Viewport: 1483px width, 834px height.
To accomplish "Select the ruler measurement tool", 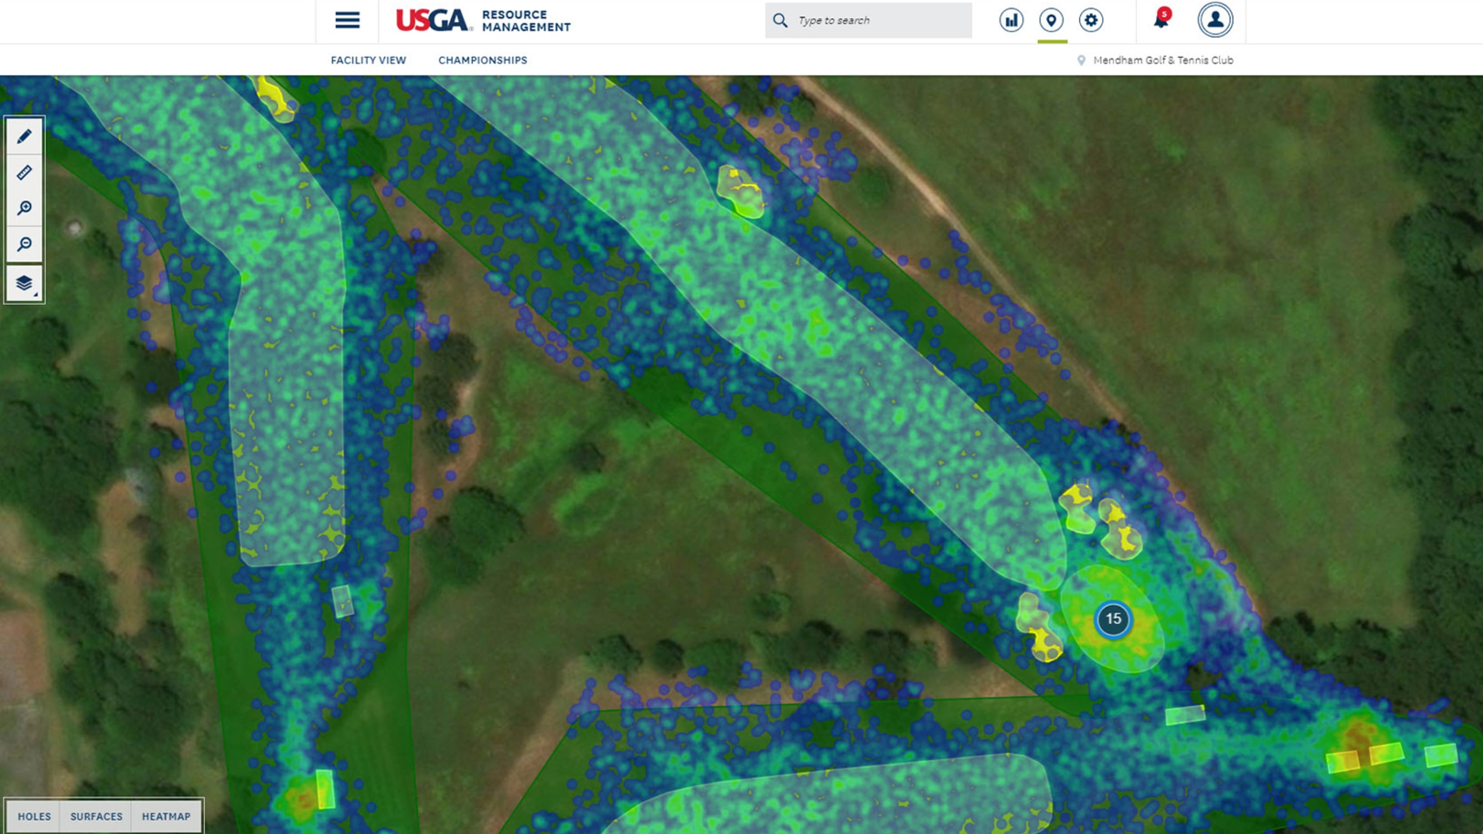I will click(24, 172).
